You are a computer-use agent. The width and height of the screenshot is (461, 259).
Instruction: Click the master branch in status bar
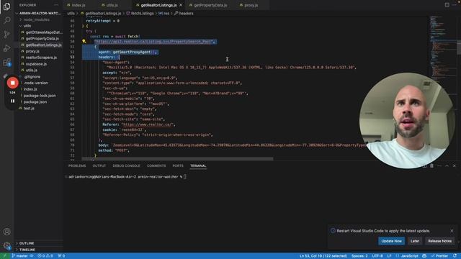[x=20, y=256]
